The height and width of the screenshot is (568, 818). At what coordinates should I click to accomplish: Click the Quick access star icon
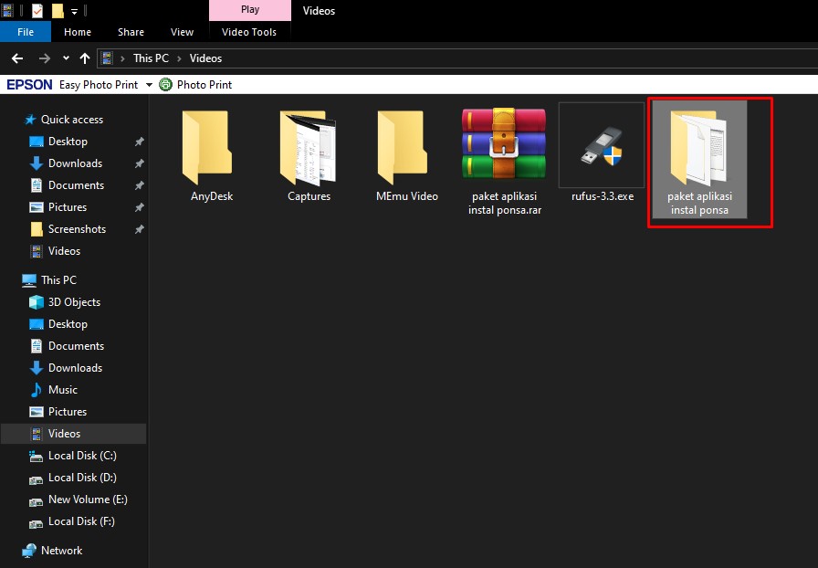click(x=30, y=120)
